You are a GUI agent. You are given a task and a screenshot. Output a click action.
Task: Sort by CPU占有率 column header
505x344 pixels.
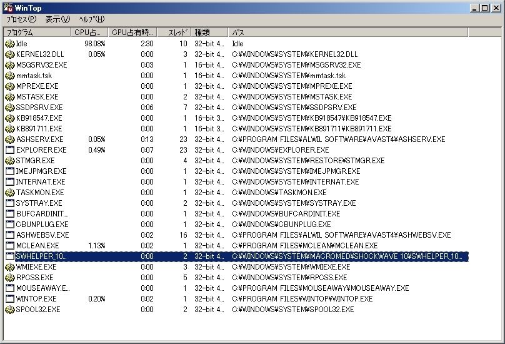pyautogui.click(x=89, y=33)
